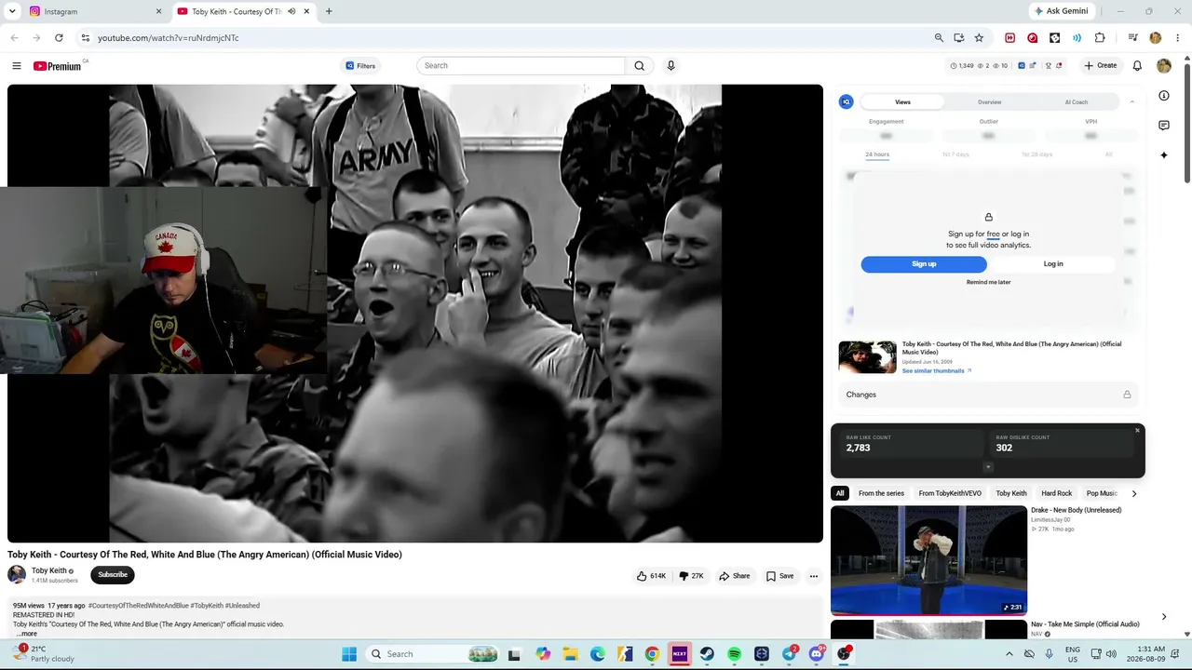Screen dimensions: 1192x670
Task: Expand the raw like/dislike count panel arrow
Action: tap(988, 467)
